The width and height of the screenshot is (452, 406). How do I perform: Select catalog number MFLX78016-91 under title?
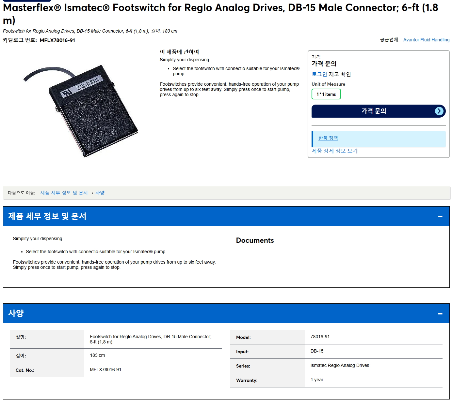click(x=57, y=40)
